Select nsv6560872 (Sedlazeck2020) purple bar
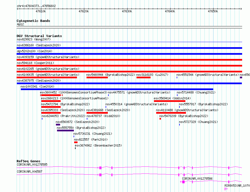The width and height of the screenshot is (250, 192). [x=58, y=125]
